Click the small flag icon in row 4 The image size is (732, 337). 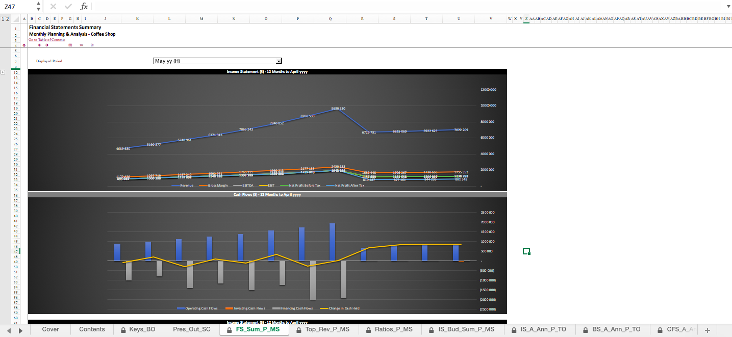point(92,45)
